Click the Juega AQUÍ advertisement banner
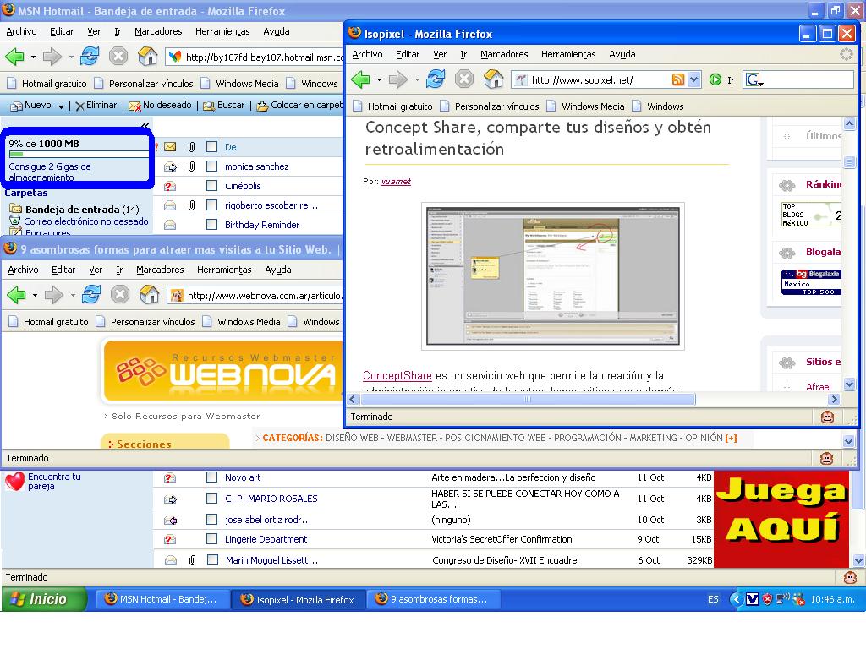Viewport: 866px width, 649px height. pos(781,519)
